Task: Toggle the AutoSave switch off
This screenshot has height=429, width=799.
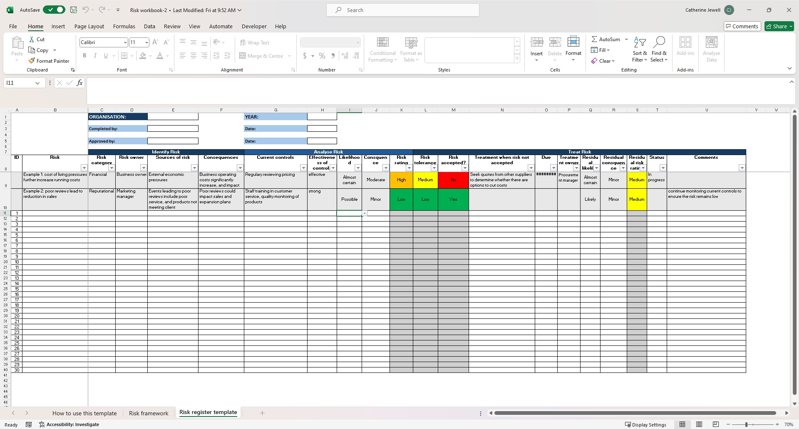Action: pyautogui.click(x=54, y=10)
